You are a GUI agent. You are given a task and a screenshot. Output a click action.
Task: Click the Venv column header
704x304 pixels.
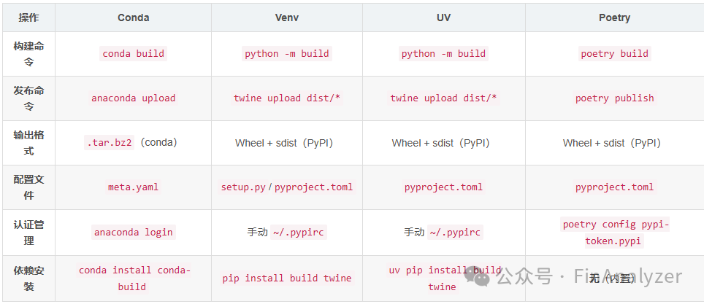(x=287, y=18)
